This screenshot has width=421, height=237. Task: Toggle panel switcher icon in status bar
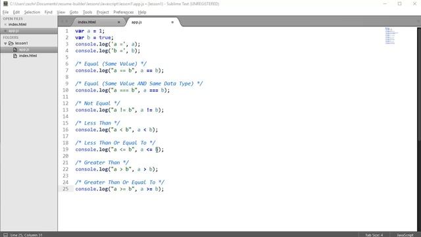tap(5, 235)
